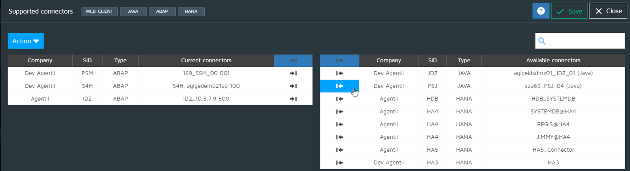Screen dimensions: 630x171
Task: Select the HANA supported connector tag
Action: pyautogui.click(x=191, y=11)
